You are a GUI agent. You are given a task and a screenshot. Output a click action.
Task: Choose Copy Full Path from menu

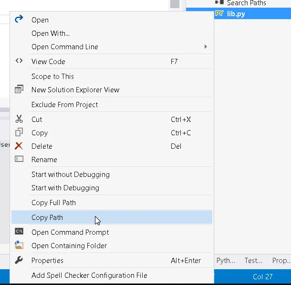(53, 203)
